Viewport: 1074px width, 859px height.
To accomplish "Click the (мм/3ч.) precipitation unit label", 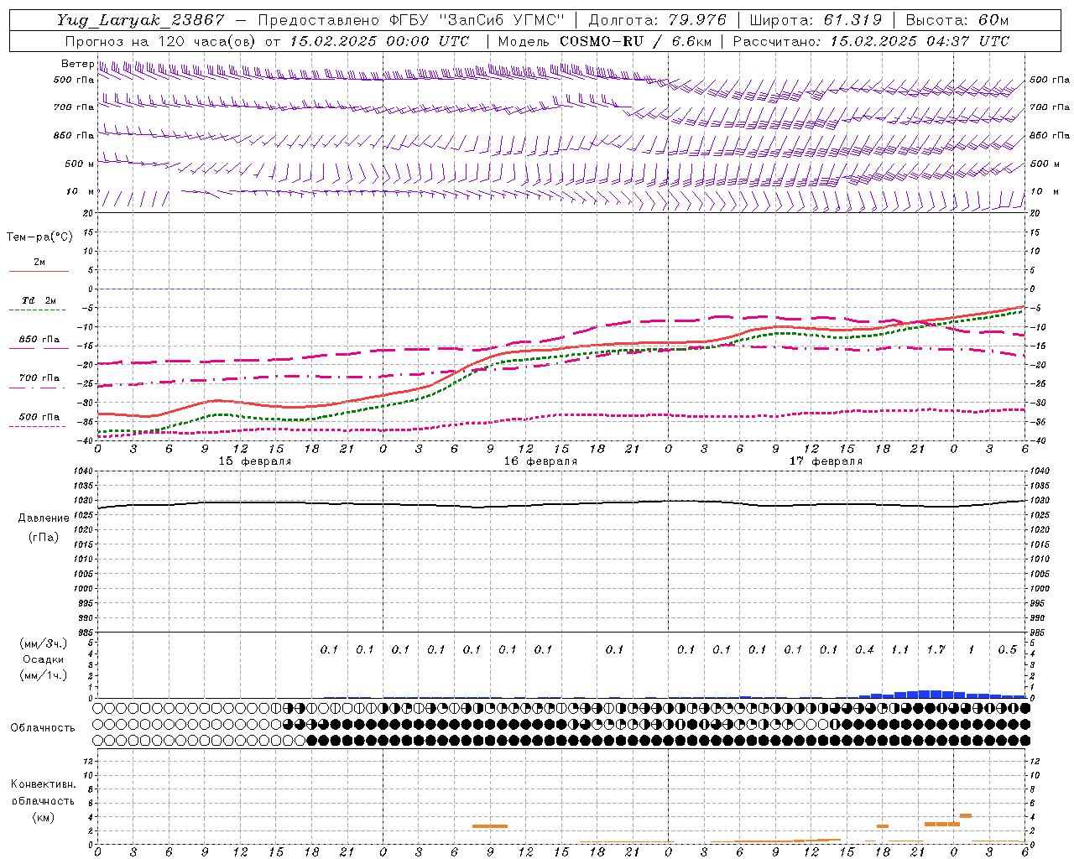I will click(x=44, y=643).
